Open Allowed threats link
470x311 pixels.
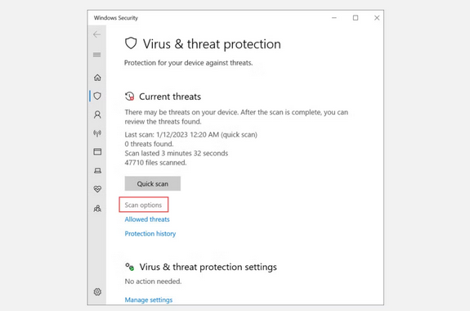147,219
